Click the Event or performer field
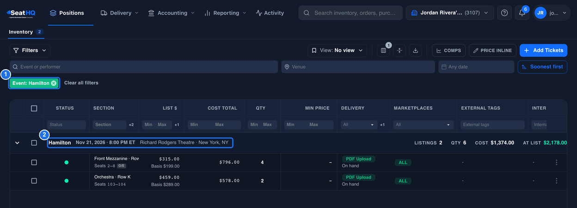577x208 pixels. pos(144,67)
